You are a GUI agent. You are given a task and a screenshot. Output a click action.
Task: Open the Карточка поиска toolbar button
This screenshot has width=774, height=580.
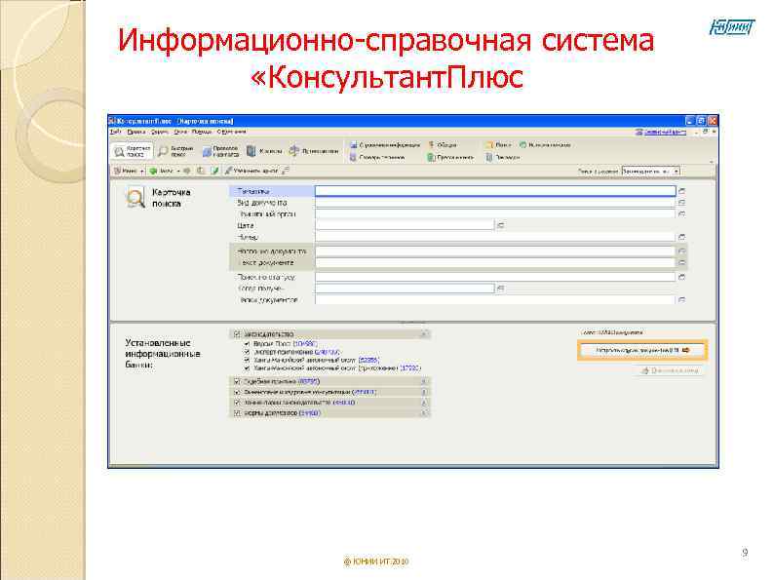click(132, 151)
